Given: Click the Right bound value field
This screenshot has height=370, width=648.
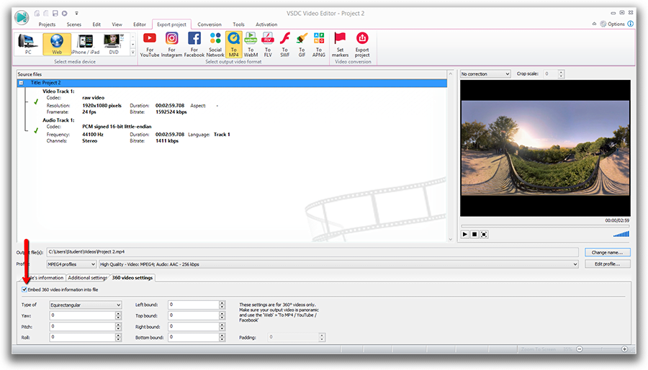Looking at the screenshot, I should click(x=194, y=327).
